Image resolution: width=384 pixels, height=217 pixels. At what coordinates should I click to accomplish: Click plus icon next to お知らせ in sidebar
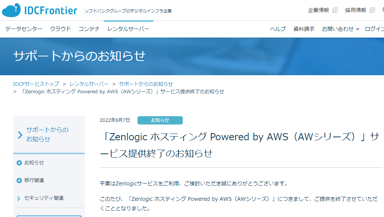coord(19,163)
